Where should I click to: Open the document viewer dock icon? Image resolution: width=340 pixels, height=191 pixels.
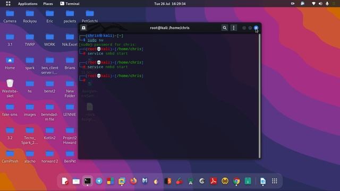tap(263, 181)
